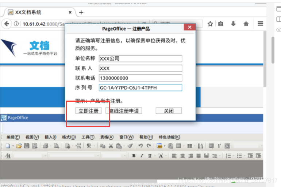Open the font name combo box

tap(74, 156)
